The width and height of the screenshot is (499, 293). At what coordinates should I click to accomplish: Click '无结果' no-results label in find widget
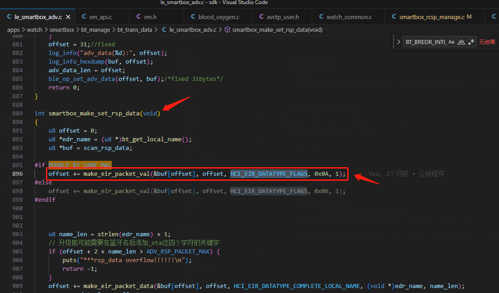(487, 42)
